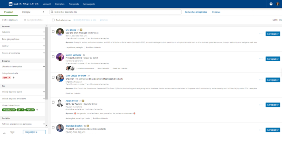Click the Enregistrer dans la liste icon
Image resolution: width=282 pixels, height=141 pixels.
[x=74, y=20]
